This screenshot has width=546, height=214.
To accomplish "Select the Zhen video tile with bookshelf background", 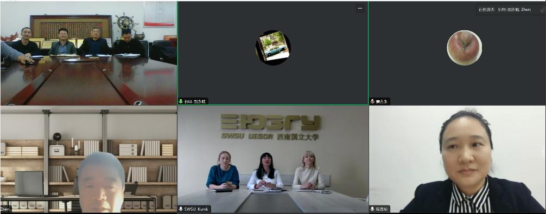I will click(x=88, y=159).
